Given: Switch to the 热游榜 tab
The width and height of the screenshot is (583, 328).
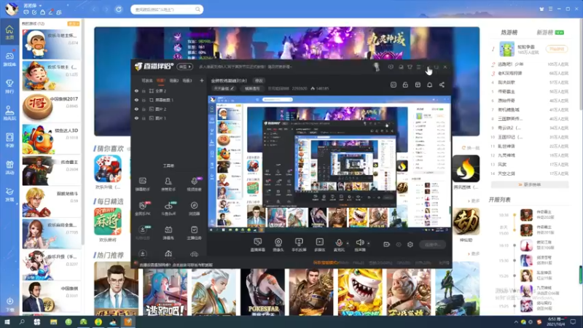Looking at the screenshot, I should [509, 33].
